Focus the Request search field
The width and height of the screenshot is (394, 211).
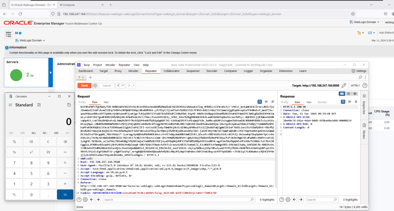pyautogui.click(x=179, y=200)
